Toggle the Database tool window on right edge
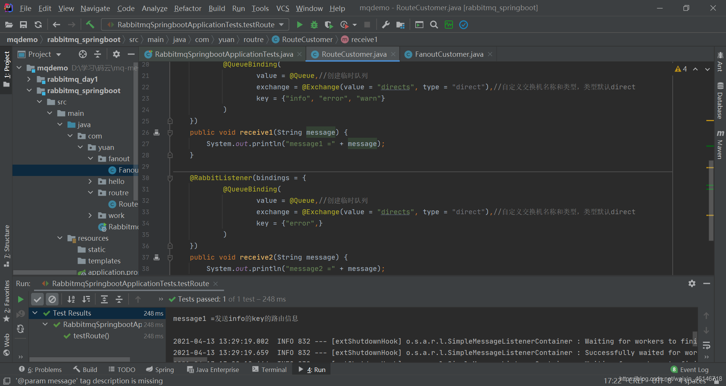The height and width of the screenshot is (386, 726). (x=720, y=101)
